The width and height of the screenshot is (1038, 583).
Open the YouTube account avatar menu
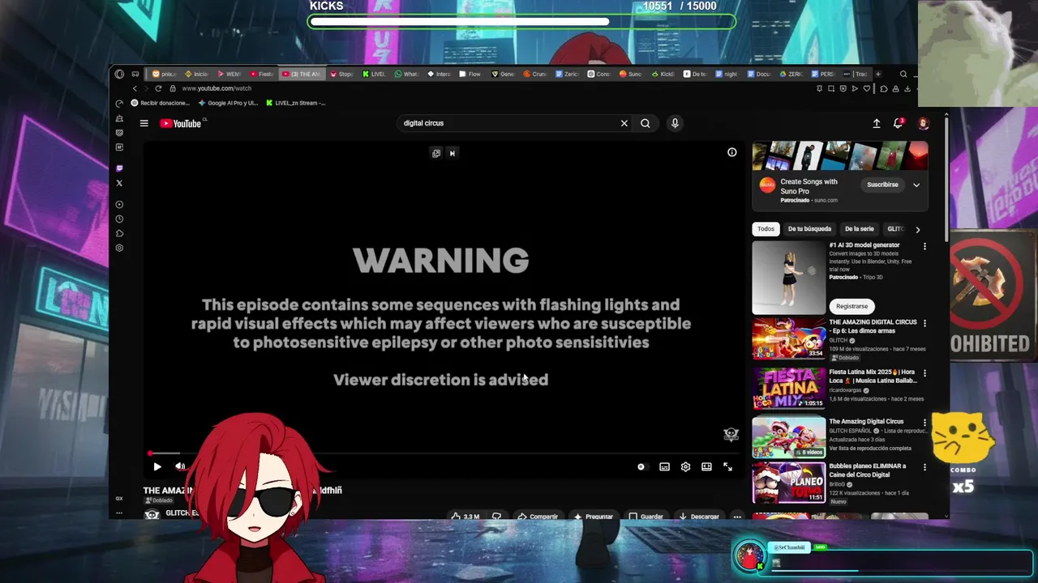(x=923, y=123)
